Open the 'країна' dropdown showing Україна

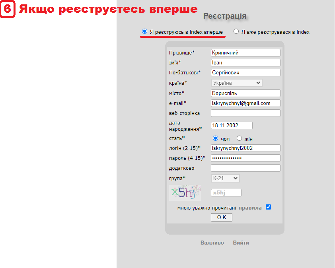tap(236, 83)
